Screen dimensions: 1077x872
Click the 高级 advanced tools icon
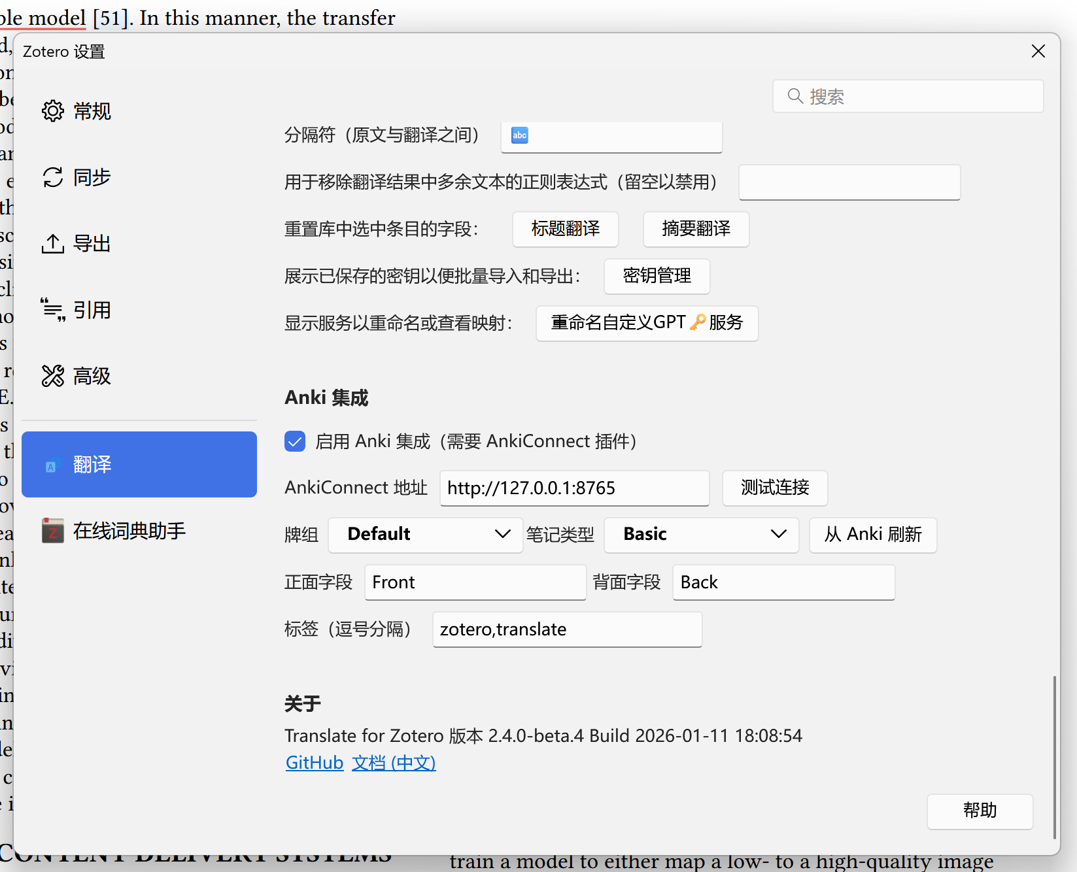pyautogui.click(x=53, y=376)
